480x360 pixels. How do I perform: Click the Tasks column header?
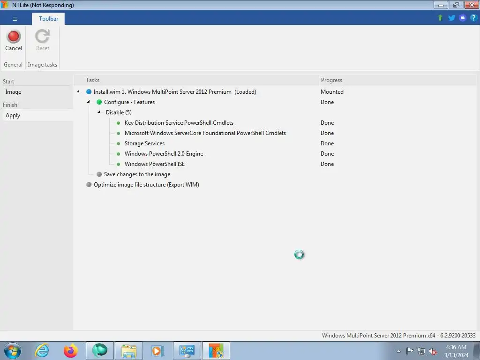point(92,80)
